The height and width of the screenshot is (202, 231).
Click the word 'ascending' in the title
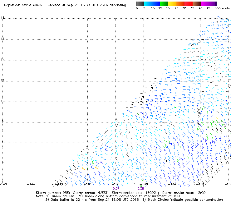(118, 5)
